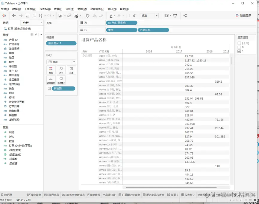Image resolution: width=259 pixels, height=204 pixels.
Task: Open the 配送延迟商品 sheet tab
Action: 51,195
